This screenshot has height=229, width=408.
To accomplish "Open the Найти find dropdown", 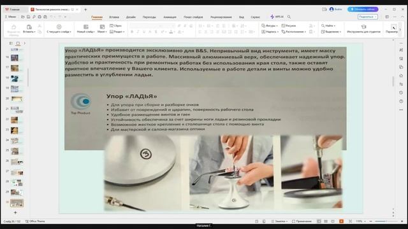I will point(328,25).
